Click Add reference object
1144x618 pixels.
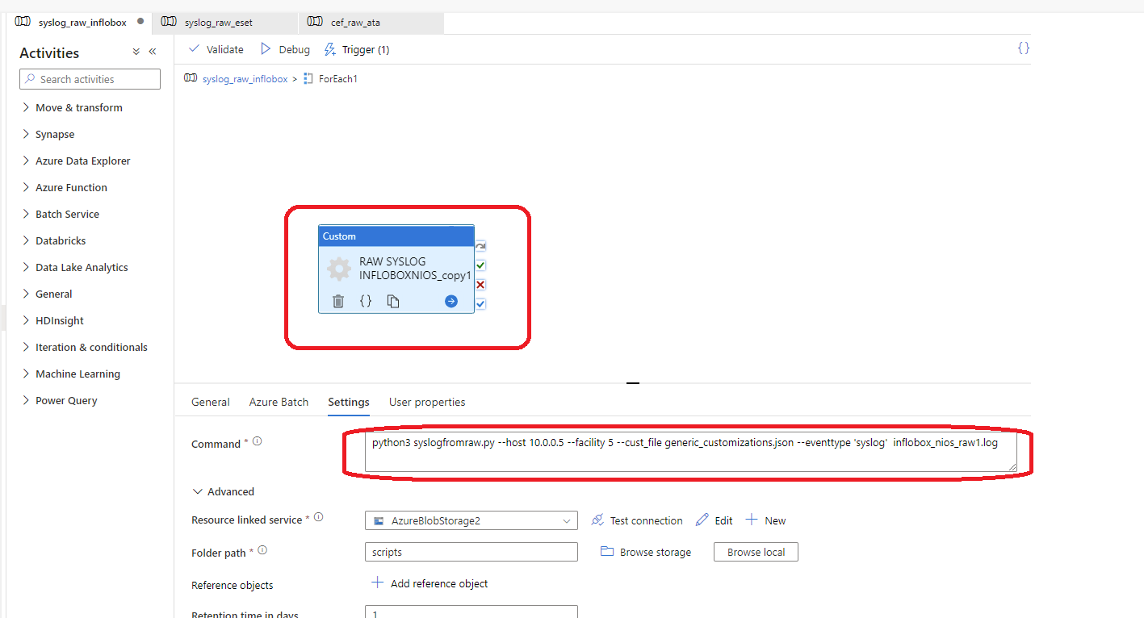point(430,583)
